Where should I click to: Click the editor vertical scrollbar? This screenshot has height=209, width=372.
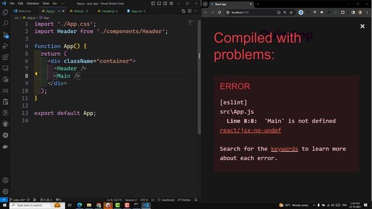point(199,77)
